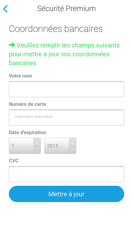The image size is (133, 230).
Task: Tap the Sécurité Premium header title
Action: [x=66, y=8]
